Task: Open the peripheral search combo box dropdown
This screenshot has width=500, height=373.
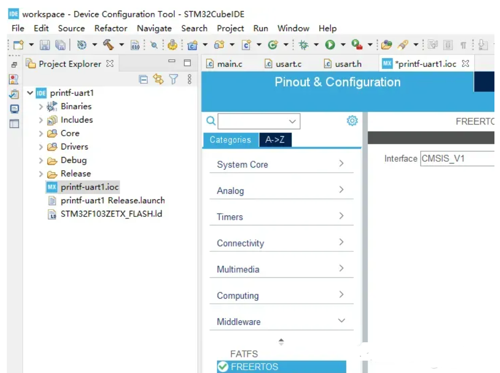Action: coord(292,121)
